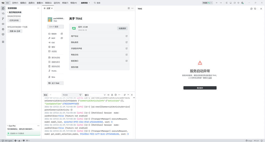The width and height of the screenshot is (265, 142).
Task: Open chat history in TRAE panel
Action: click(x=255, y=9)
